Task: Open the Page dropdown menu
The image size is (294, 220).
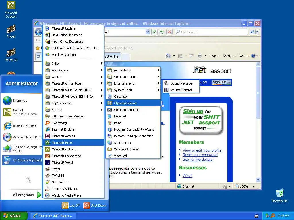Action: (x=214, y=56)
